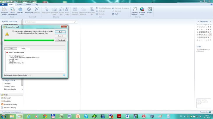The image size is (213, 119).
Task: Open the Domů ribbon tab
Action: 11,5
